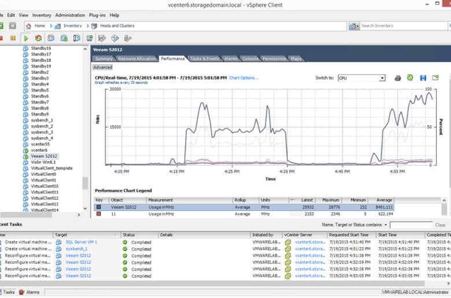Select the legend row for object 11
This screenshot has height=298, width=451.
244,214
